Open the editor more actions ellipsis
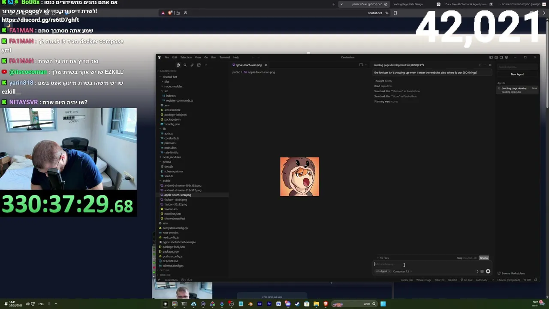Screen dimensions: 549x309 [x=366, y=65]
